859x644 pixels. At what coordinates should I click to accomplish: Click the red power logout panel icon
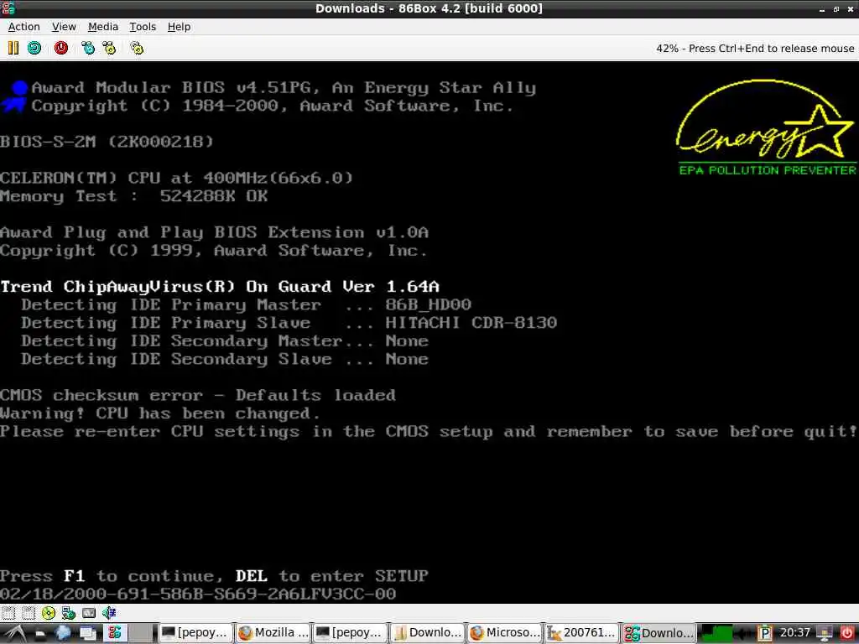[847, 633]
